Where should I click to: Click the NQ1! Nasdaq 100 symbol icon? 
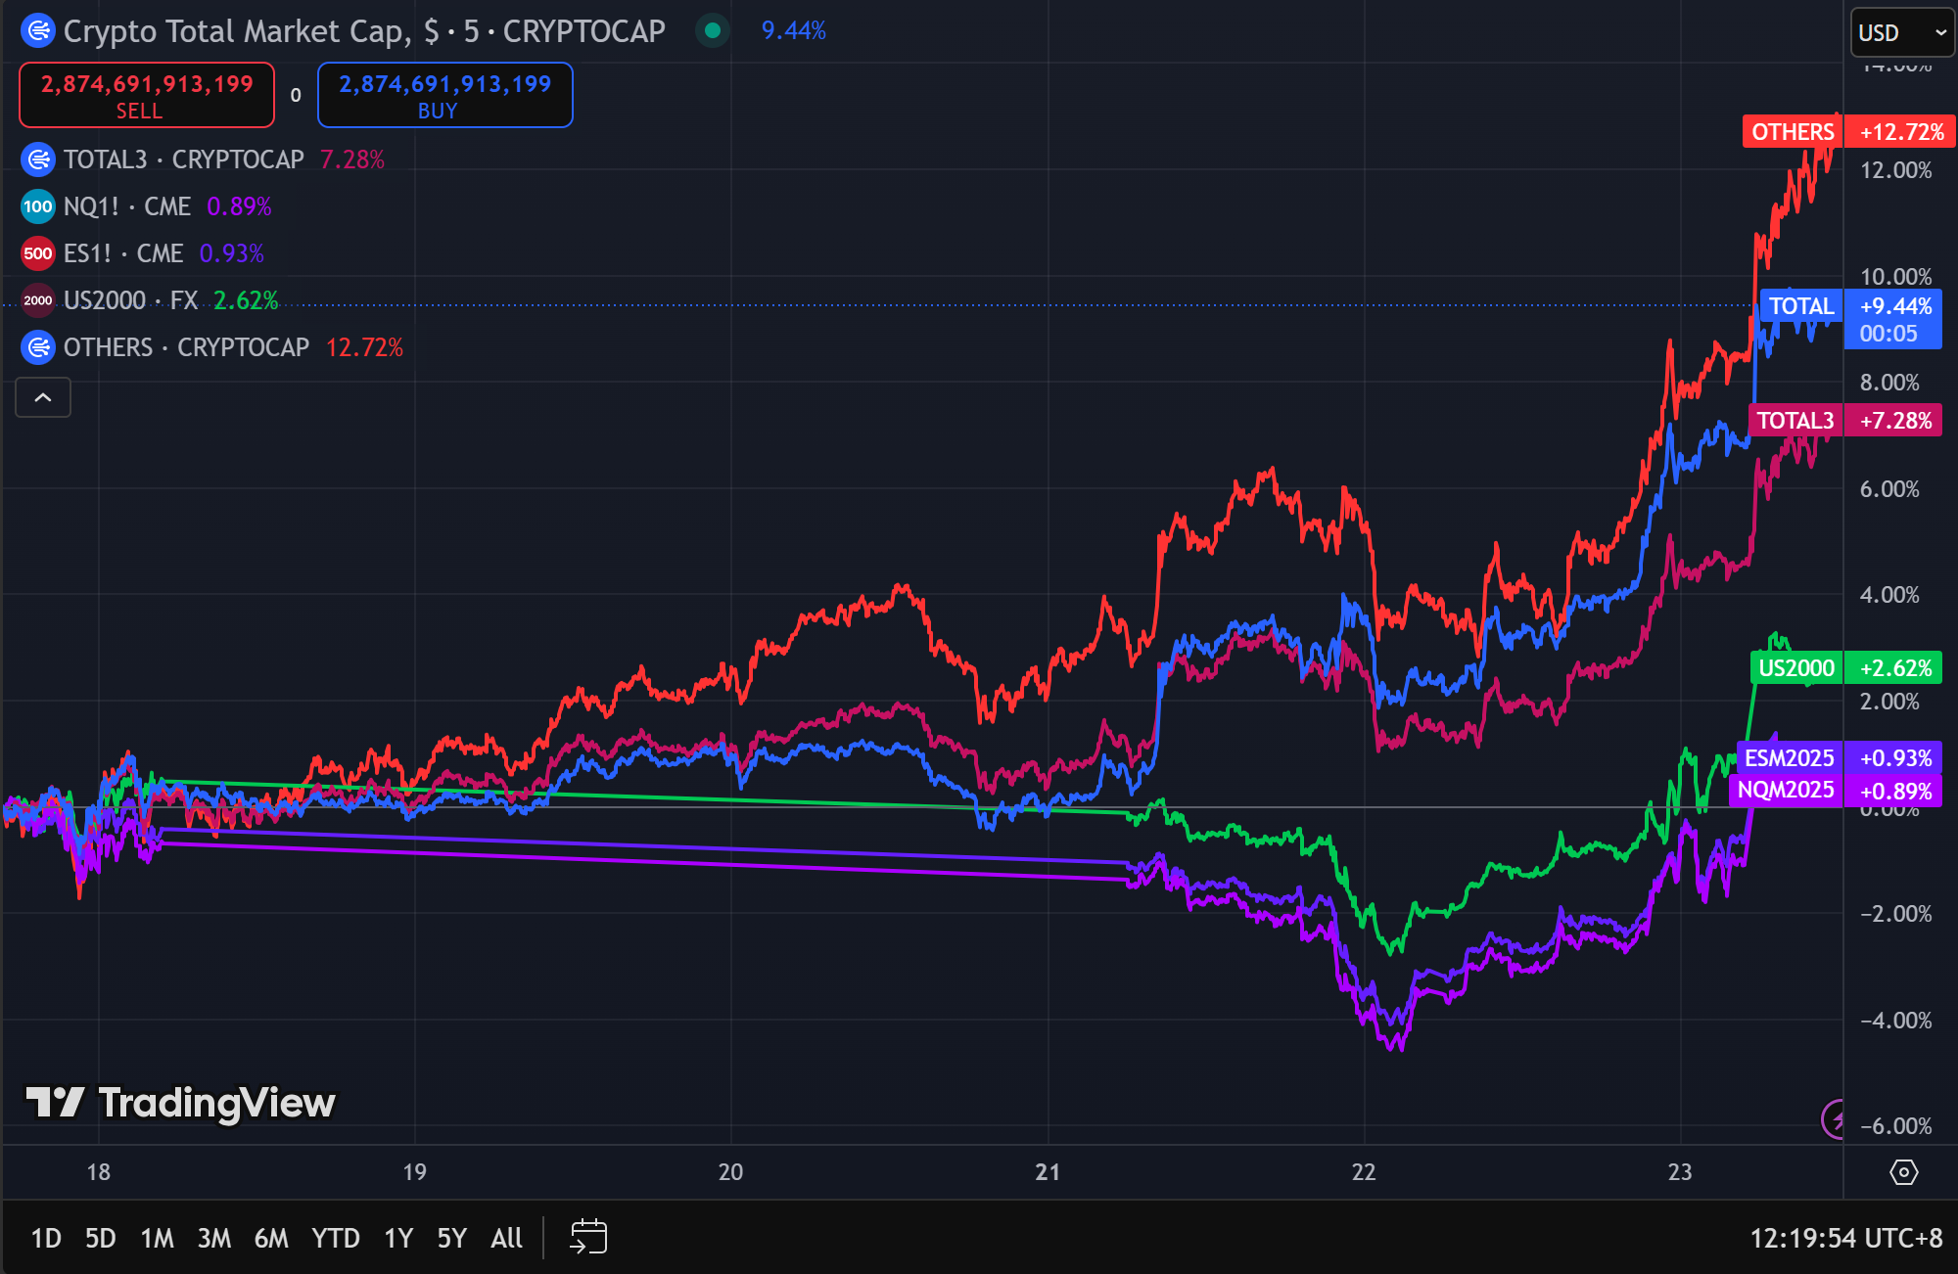coord(37,206)
